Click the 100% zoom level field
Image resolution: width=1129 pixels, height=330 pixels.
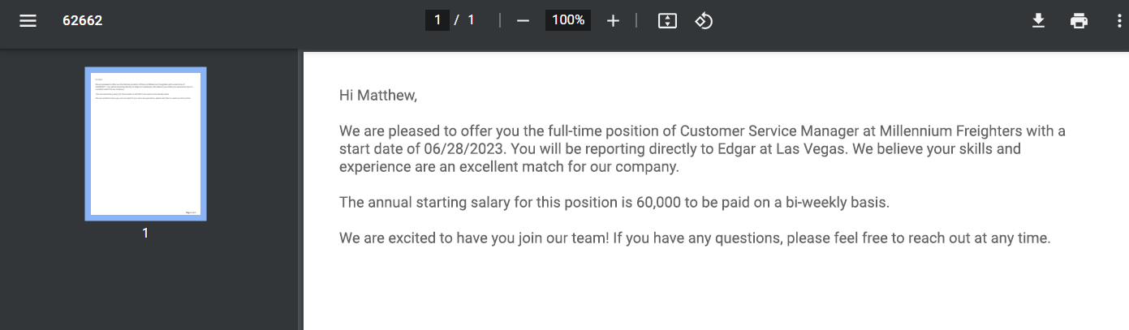click(568, 20)
